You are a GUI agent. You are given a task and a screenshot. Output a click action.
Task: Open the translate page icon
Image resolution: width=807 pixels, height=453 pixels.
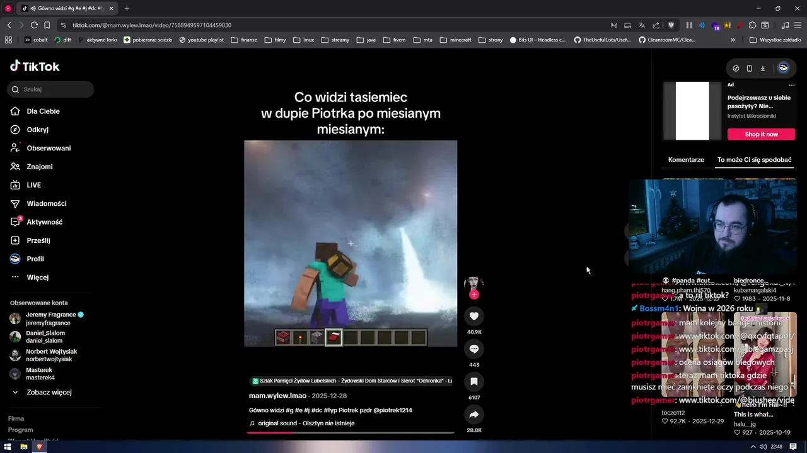(641, 25)
